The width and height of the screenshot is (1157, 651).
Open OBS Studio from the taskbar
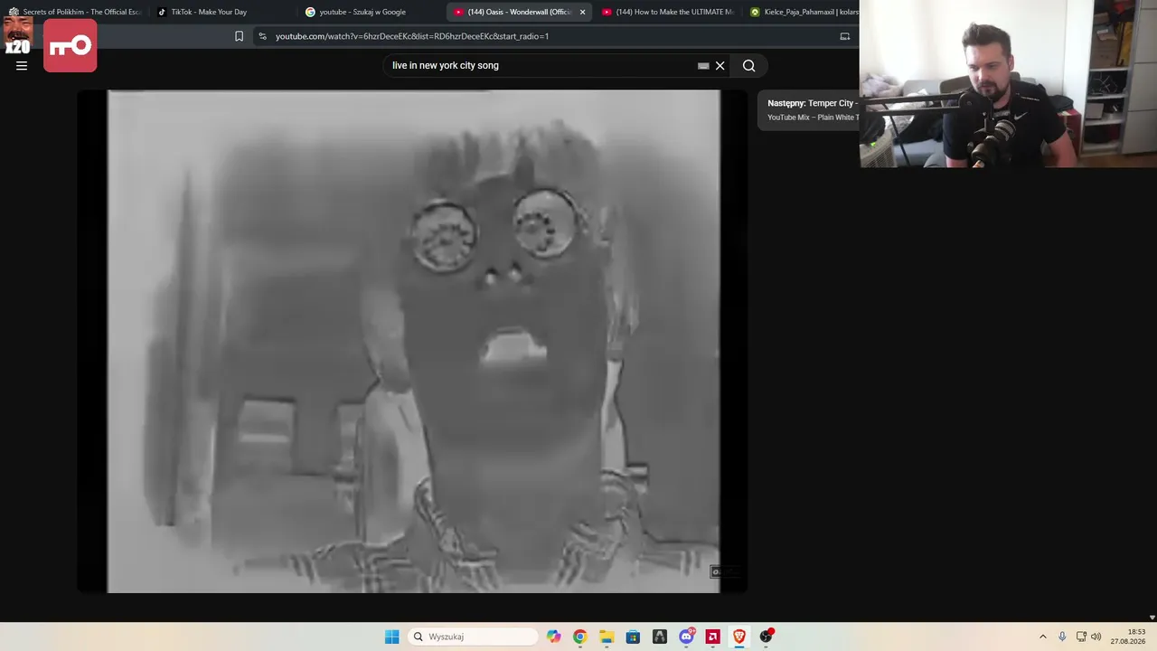(767, 637)
